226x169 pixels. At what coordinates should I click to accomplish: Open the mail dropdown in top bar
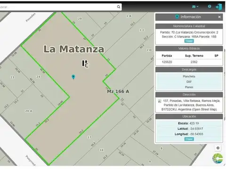click(x=195, y=7)
